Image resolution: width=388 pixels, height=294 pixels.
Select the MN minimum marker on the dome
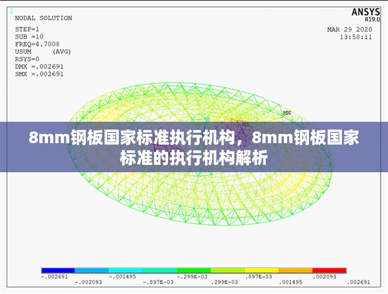click(287, 112)
